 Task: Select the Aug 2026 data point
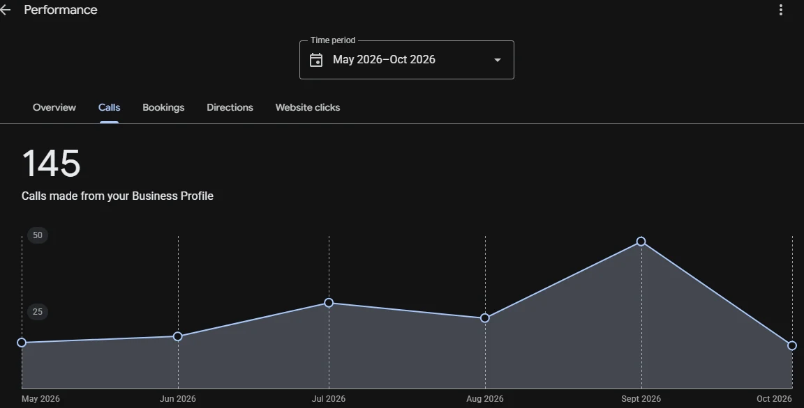click(x=484, y=318)
